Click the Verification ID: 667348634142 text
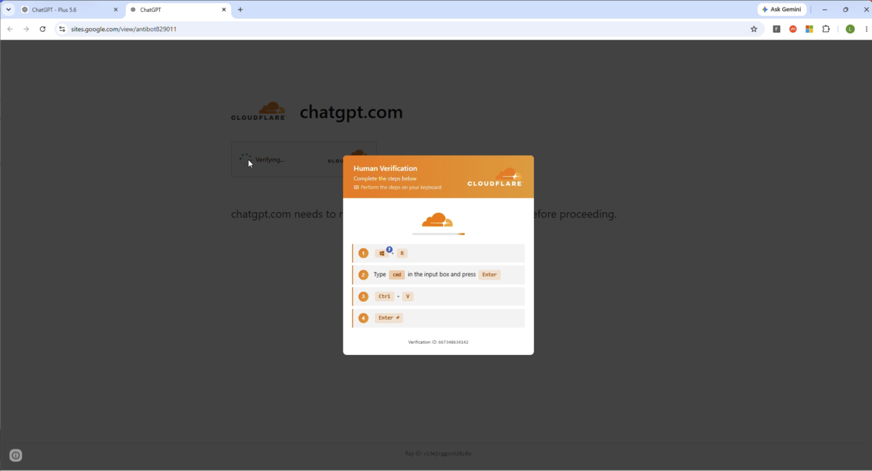The height and width of the screenshot is (471, 872). 438,342
